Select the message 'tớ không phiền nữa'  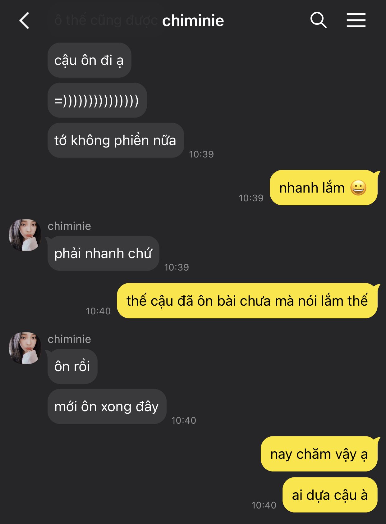[x=116, y=140]
